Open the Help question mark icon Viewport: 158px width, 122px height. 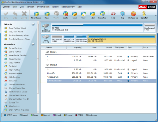[122, 14]
